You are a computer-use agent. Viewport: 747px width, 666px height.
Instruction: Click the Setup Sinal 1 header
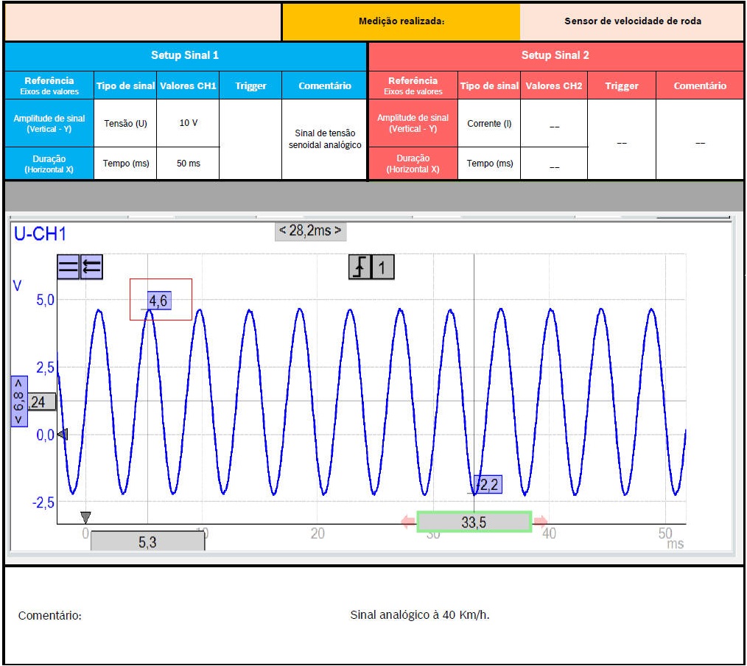pyautogui.click(x=185, y=55)
